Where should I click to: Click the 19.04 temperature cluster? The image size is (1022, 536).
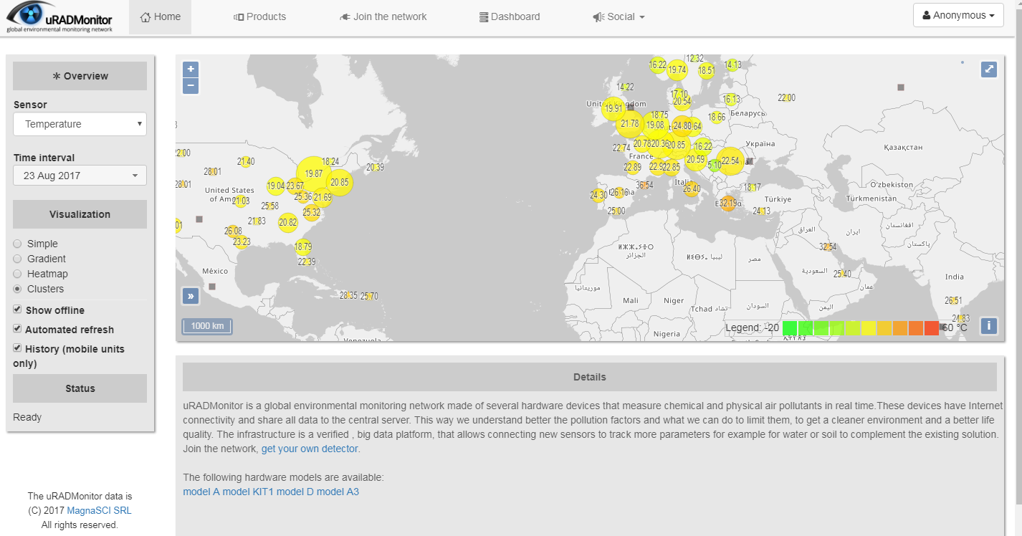[x=276, y=186]
